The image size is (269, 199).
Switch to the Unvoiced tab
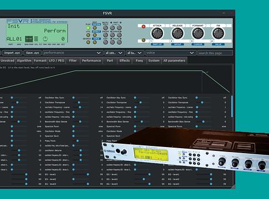point(7,61)
